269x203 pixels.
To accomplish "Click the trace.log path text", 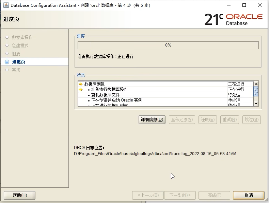I will tap(155, 154).
